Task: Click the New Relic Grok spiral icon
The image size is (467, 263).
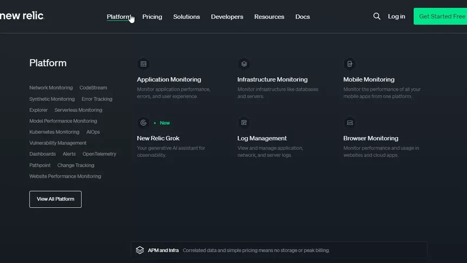Action: point(143,123)
